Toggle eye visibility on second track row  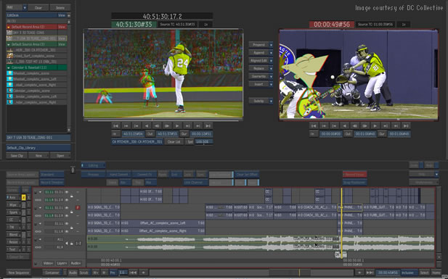[67, 200]
